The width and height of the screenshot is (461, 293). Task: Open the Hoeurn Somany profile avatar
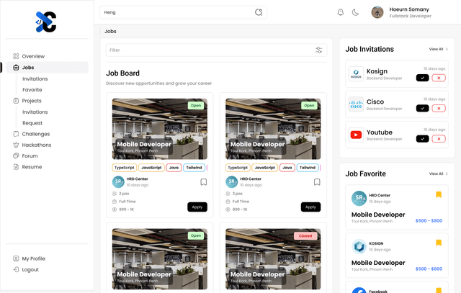(377, 12)
